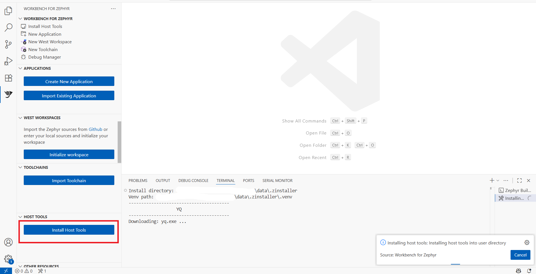This screenshot has height=274, width=536.
Task: Open the Manage settings gear
Action: (8, 259)
